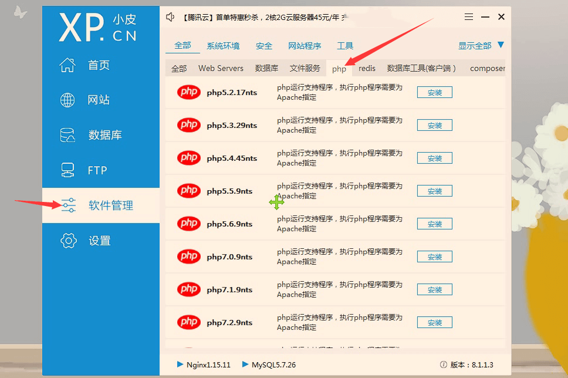This screenshot has height=378, width=568.
Task: Click the php5.6.9nts PHP logo
Action: pos(189,224)
